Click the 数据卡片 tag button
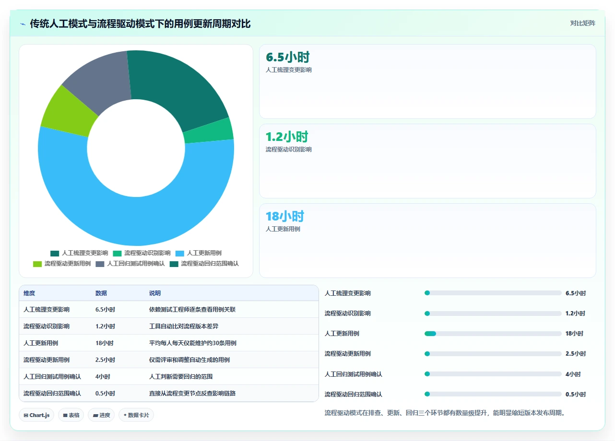The width and height of the screenshot is (615, 441). pos(136,415)
